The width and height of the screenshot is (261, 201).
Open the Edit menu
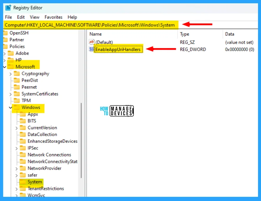coord(21,17)
